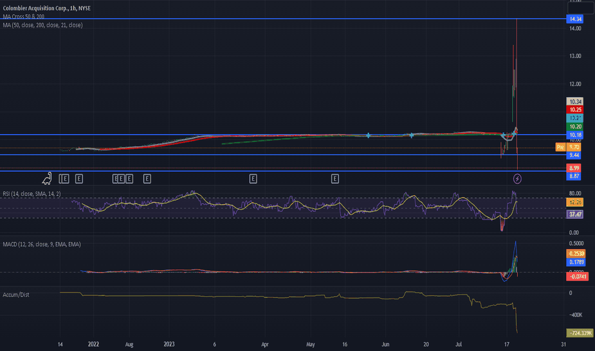Click the Jul label on time axis
Screen dimensions: 595x351
(458, 345)
